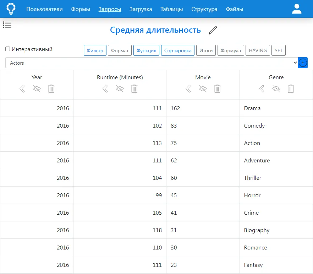Click the runtime value 118 cell
This screenshot has height=274, width=313.
click(x=120, y=230)
